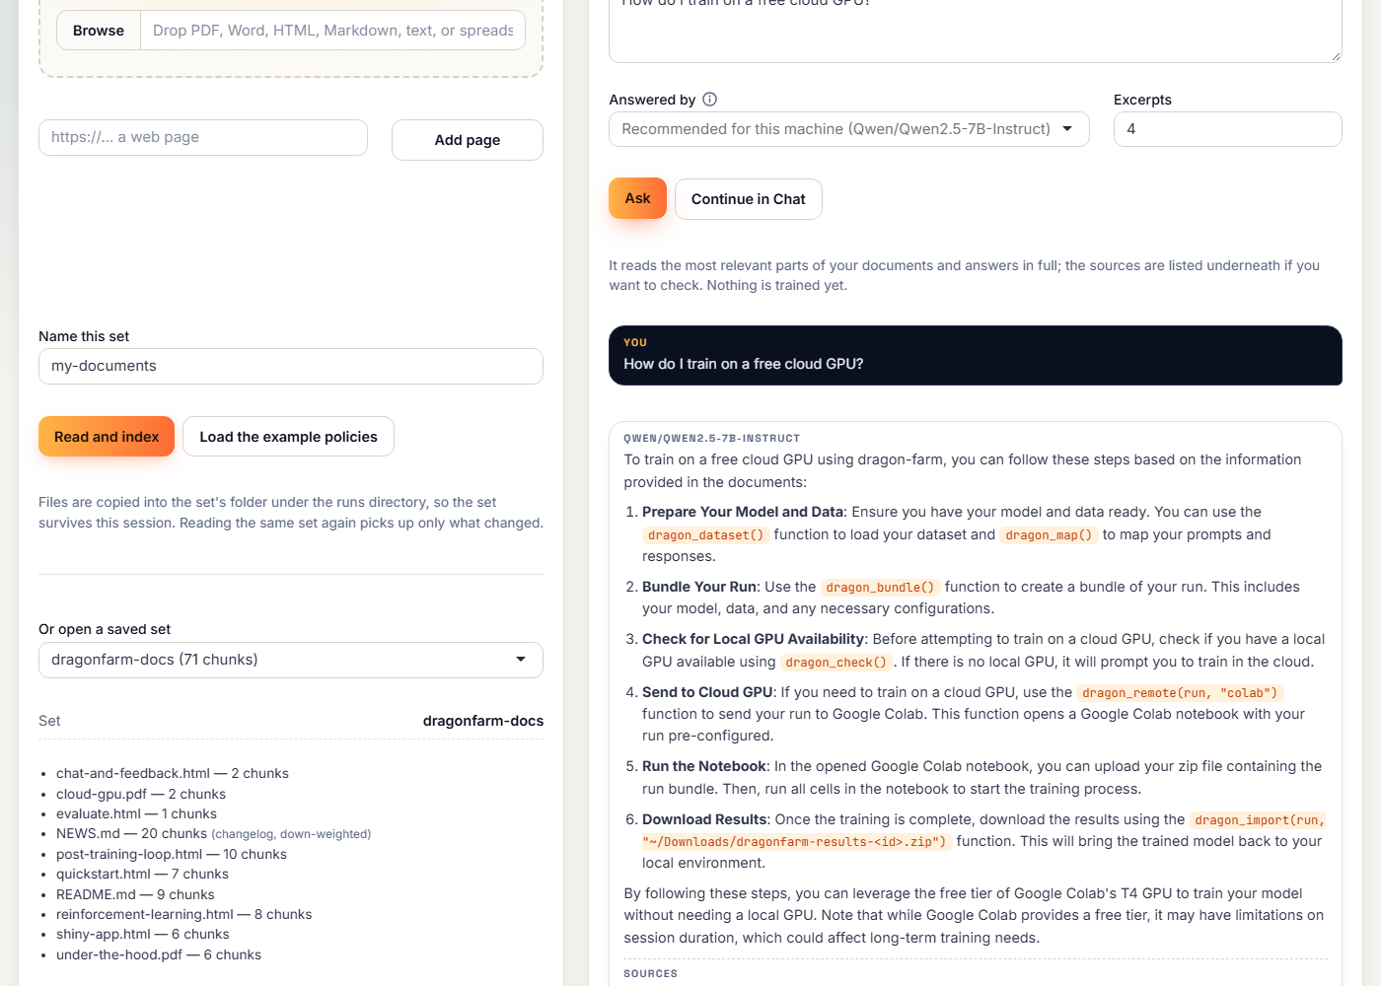The width and height of the screenshot is (1381, 986).
Task: Click chat-and-feedback.html — 2 chunks
Action: click(173, 773)
